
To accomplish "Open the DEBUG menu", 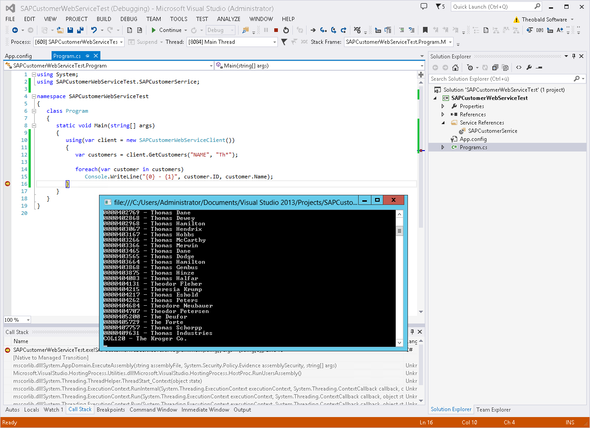I will point(129,19).
